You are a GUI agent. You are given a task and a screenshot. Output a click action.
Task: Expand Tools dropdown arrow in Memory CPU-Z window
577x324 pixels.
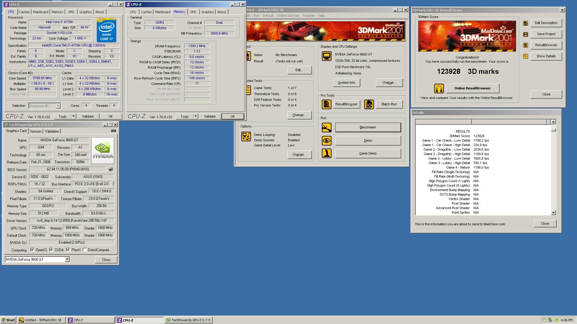coord(195,116)
